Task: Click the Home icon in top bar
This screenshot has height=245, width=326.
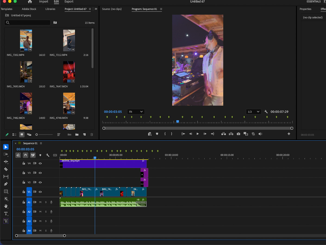Action: coord(30,2)
